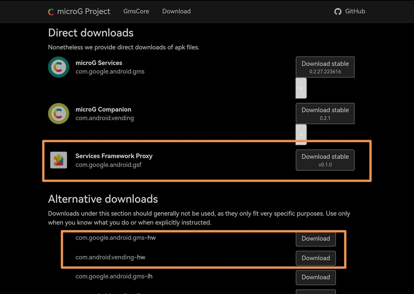Expand version dropdown under microG Services download
Image resolution: width=414 pixels, height=294 pixels.
[x=301, y=88]
